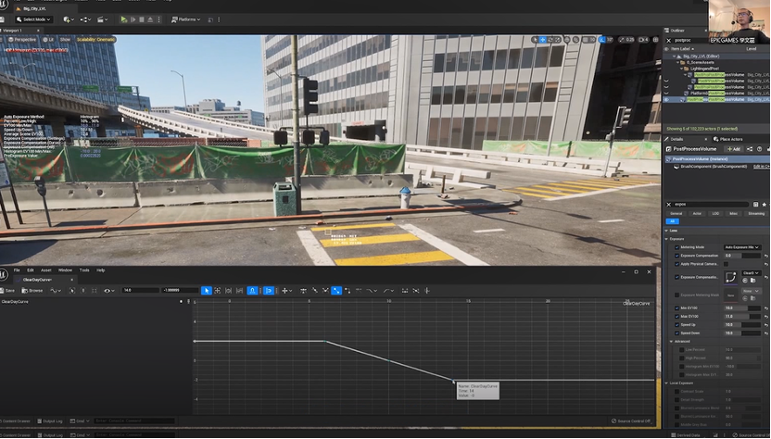Clear the Details search field with X
This screenshot has width=771, height=439.
point(669,204)
